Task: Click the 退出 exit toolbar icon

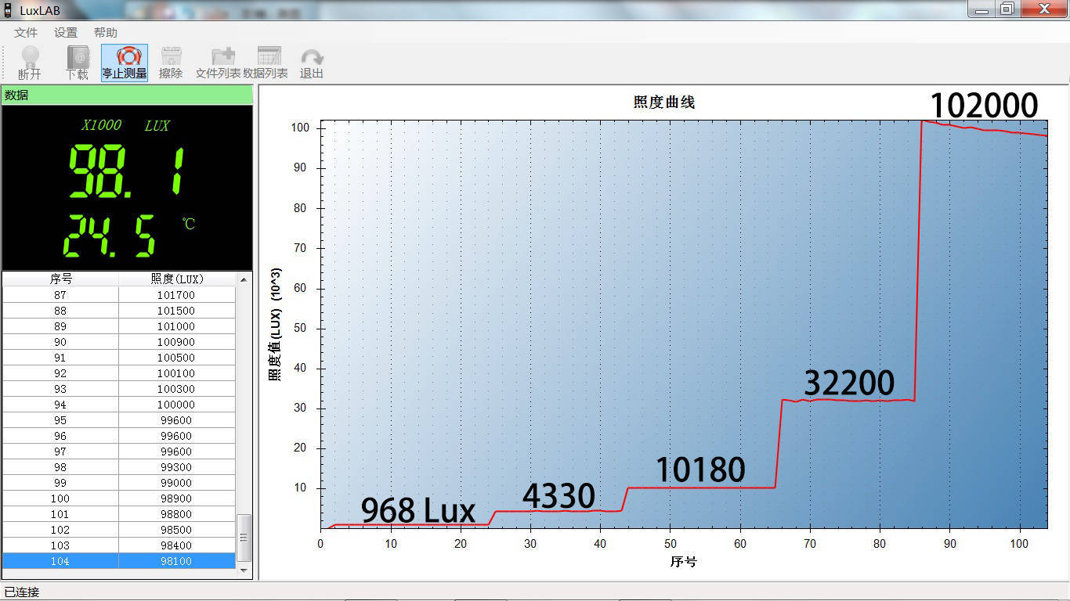Action: click(x=312, y=63)
